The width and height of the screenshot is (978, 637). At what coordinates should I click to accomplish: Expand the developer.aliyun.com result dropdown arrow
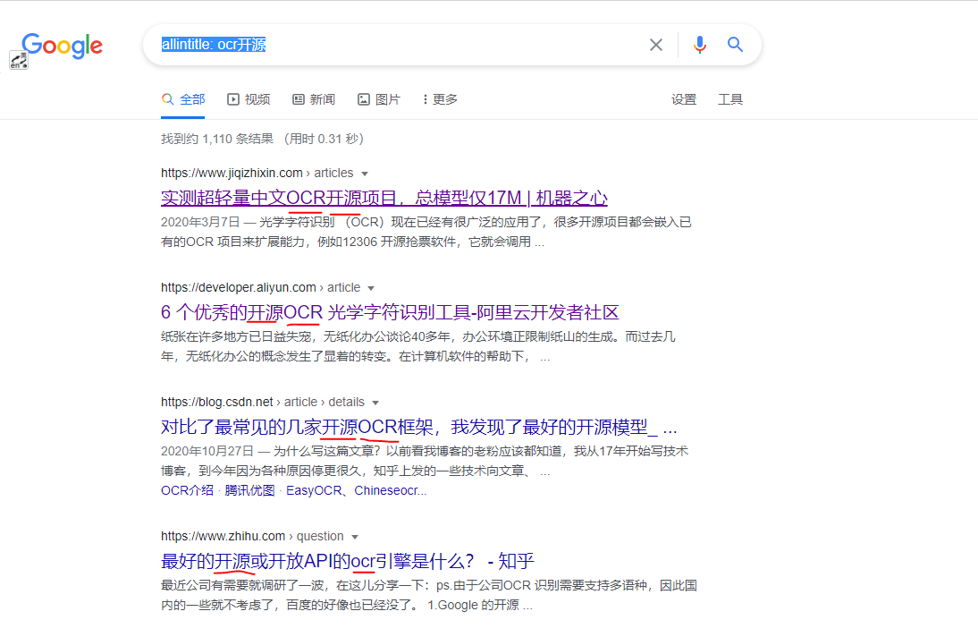pos(371,288)
